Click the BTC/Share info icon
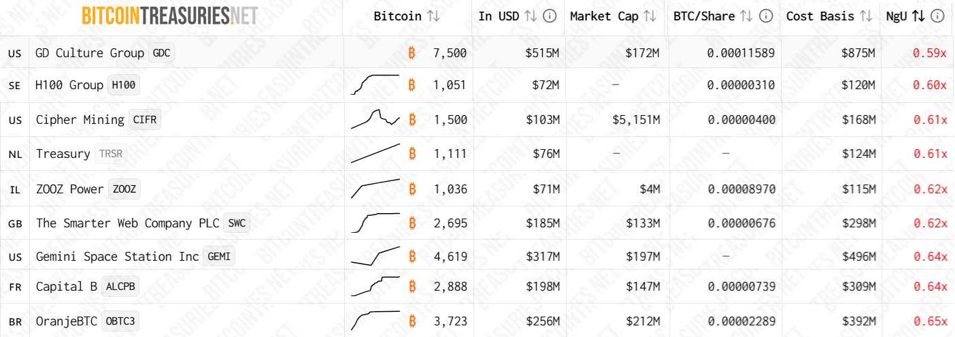Viewport: 955px width, 337px height. pos(766,16)
